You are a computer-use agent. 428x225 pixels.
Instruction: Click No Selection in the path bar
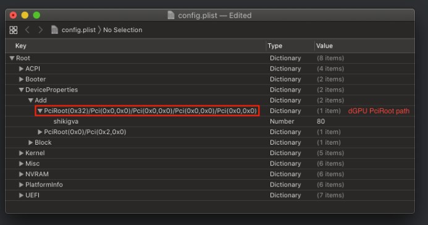(122, 30)
